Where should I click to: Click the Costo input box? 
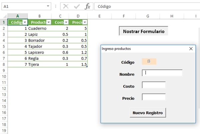(154, 85)
